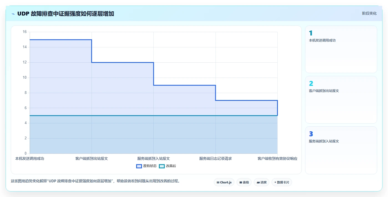This screenshot has height=197, width=388.
Task: Toggle the 改善后 legend entry
Action: (x=168, y=166)
